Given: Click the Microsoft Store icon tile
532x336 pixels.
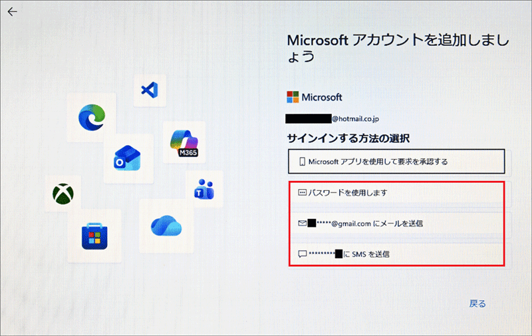Looking at the screenshot, I should click(94, 236).
